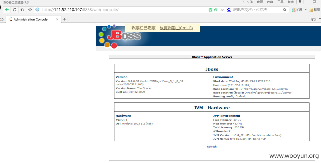This screenshot has width=321, height=163.
Task: Click the 'JVM Version' line
Action: pos(247,135)
